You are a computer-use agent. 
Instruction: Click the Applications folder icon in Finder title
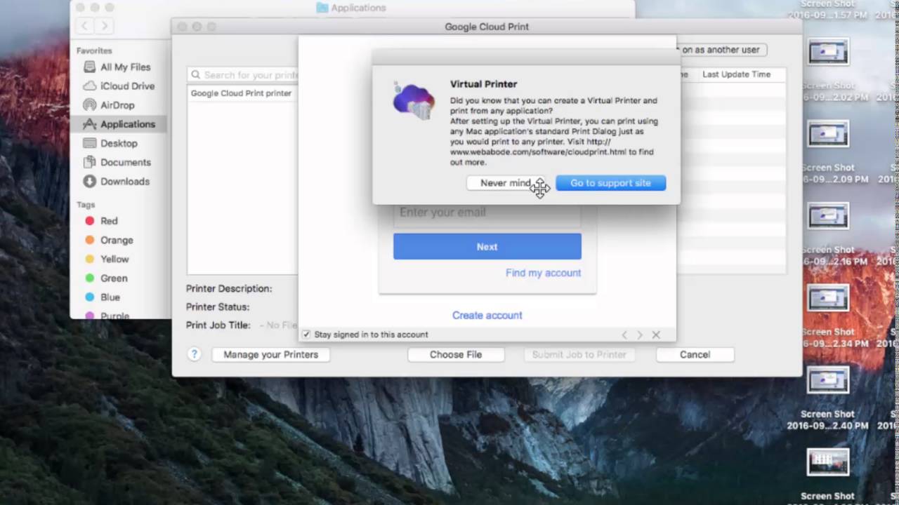(322, 8)
